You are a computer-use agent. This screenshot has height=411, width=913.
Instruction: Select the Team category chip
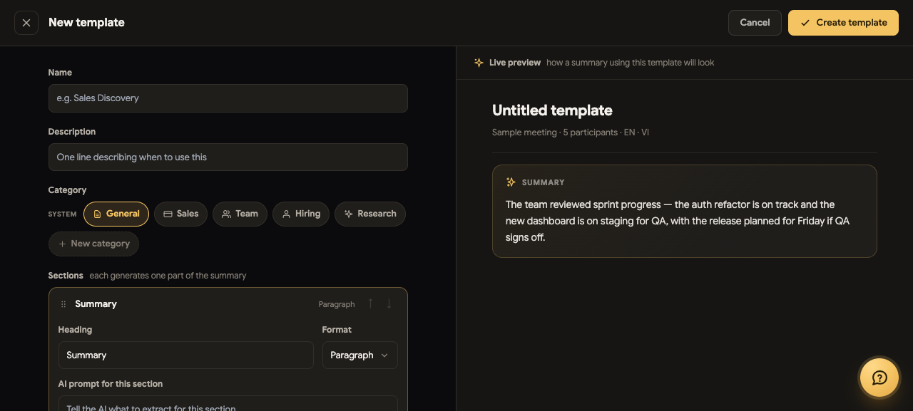pyautogui.click(x=240, y=214)
